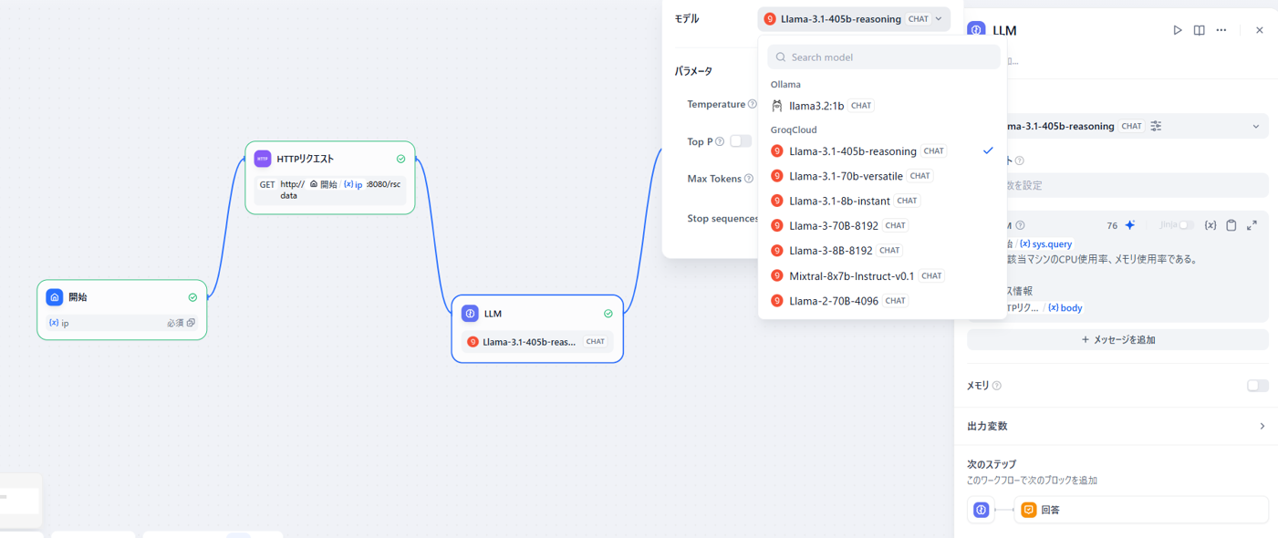Click the help icon beside the SYSTEM prompt label

point(1020,225)
